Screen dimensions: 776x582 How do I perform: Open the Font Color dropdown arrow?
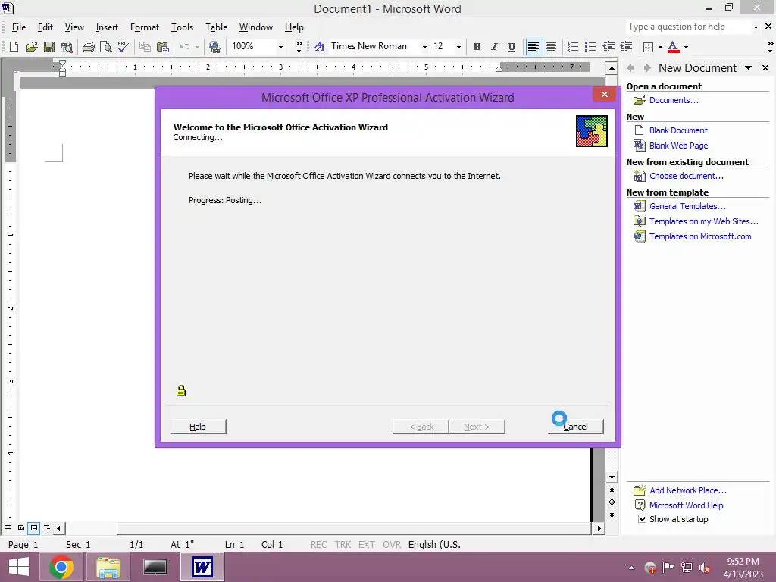[686, 47]
